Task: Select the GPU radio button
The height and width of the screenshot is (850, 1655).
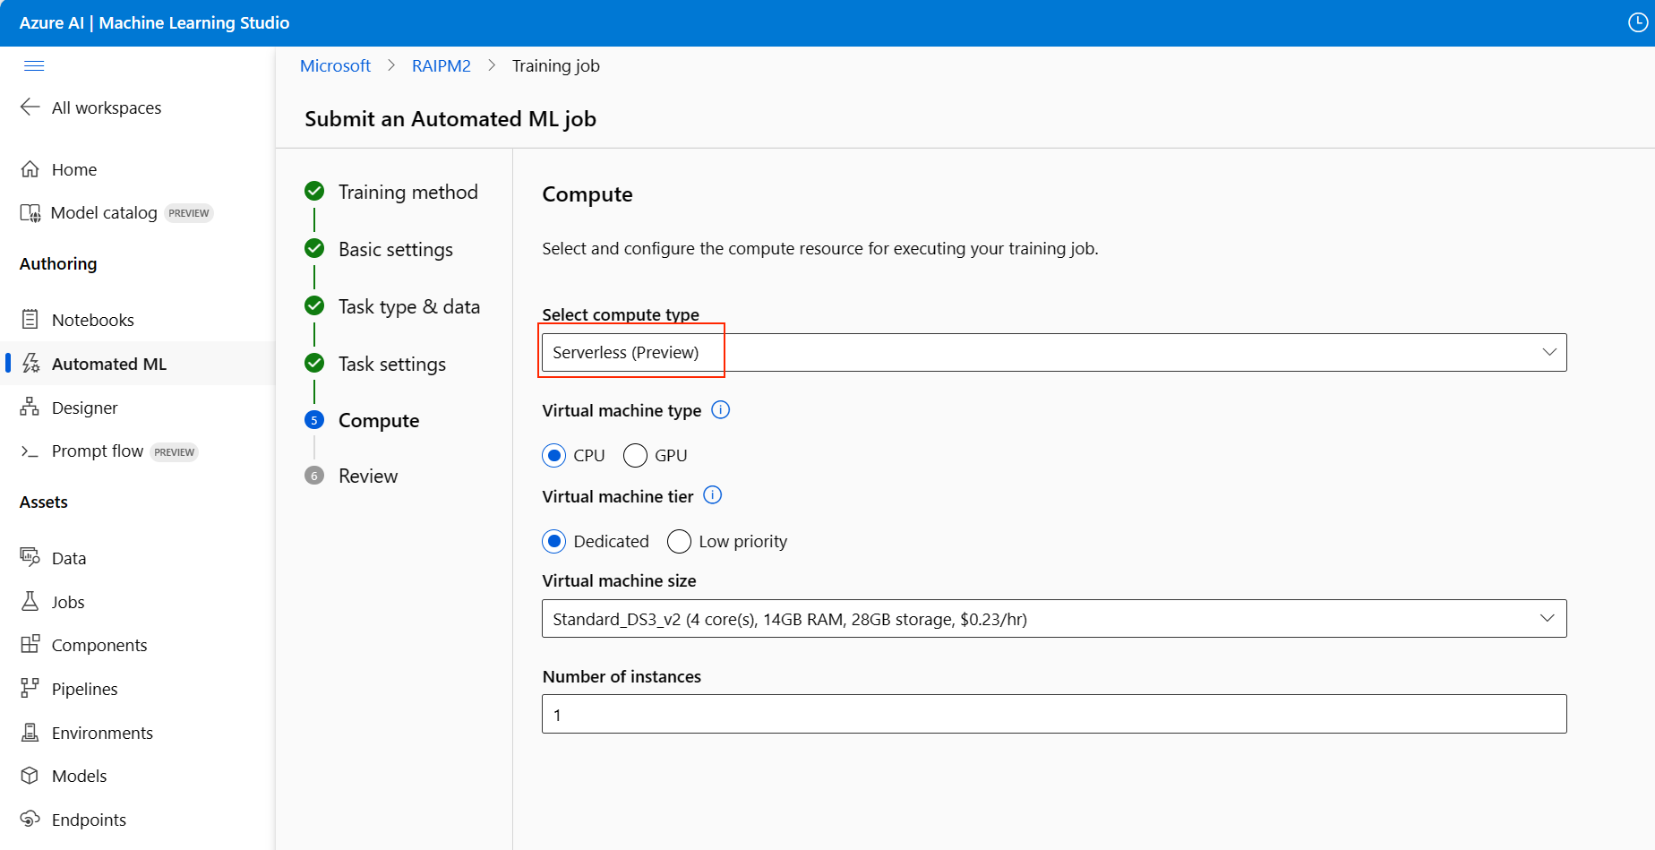Action: [x=635, y=456]
